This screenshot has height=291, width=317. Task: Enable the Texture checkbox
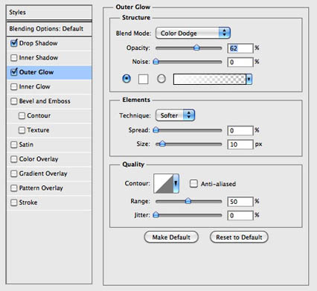[x=22, y=130]
